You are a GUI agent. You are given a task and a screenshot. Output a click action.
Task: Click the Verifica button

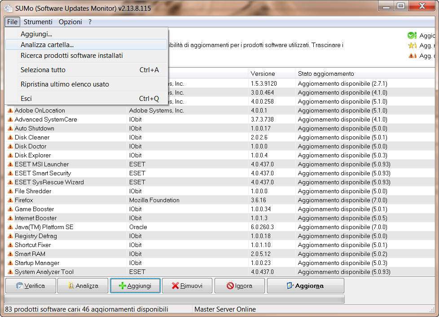click(x=31, y=286)
